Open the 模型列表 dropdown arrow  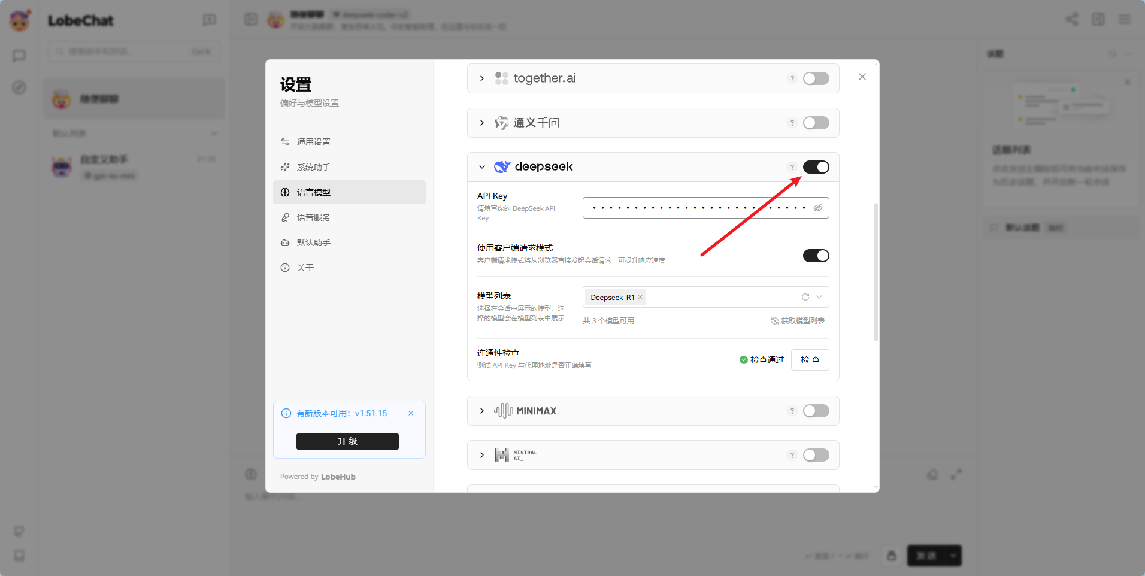click(819, 297)
